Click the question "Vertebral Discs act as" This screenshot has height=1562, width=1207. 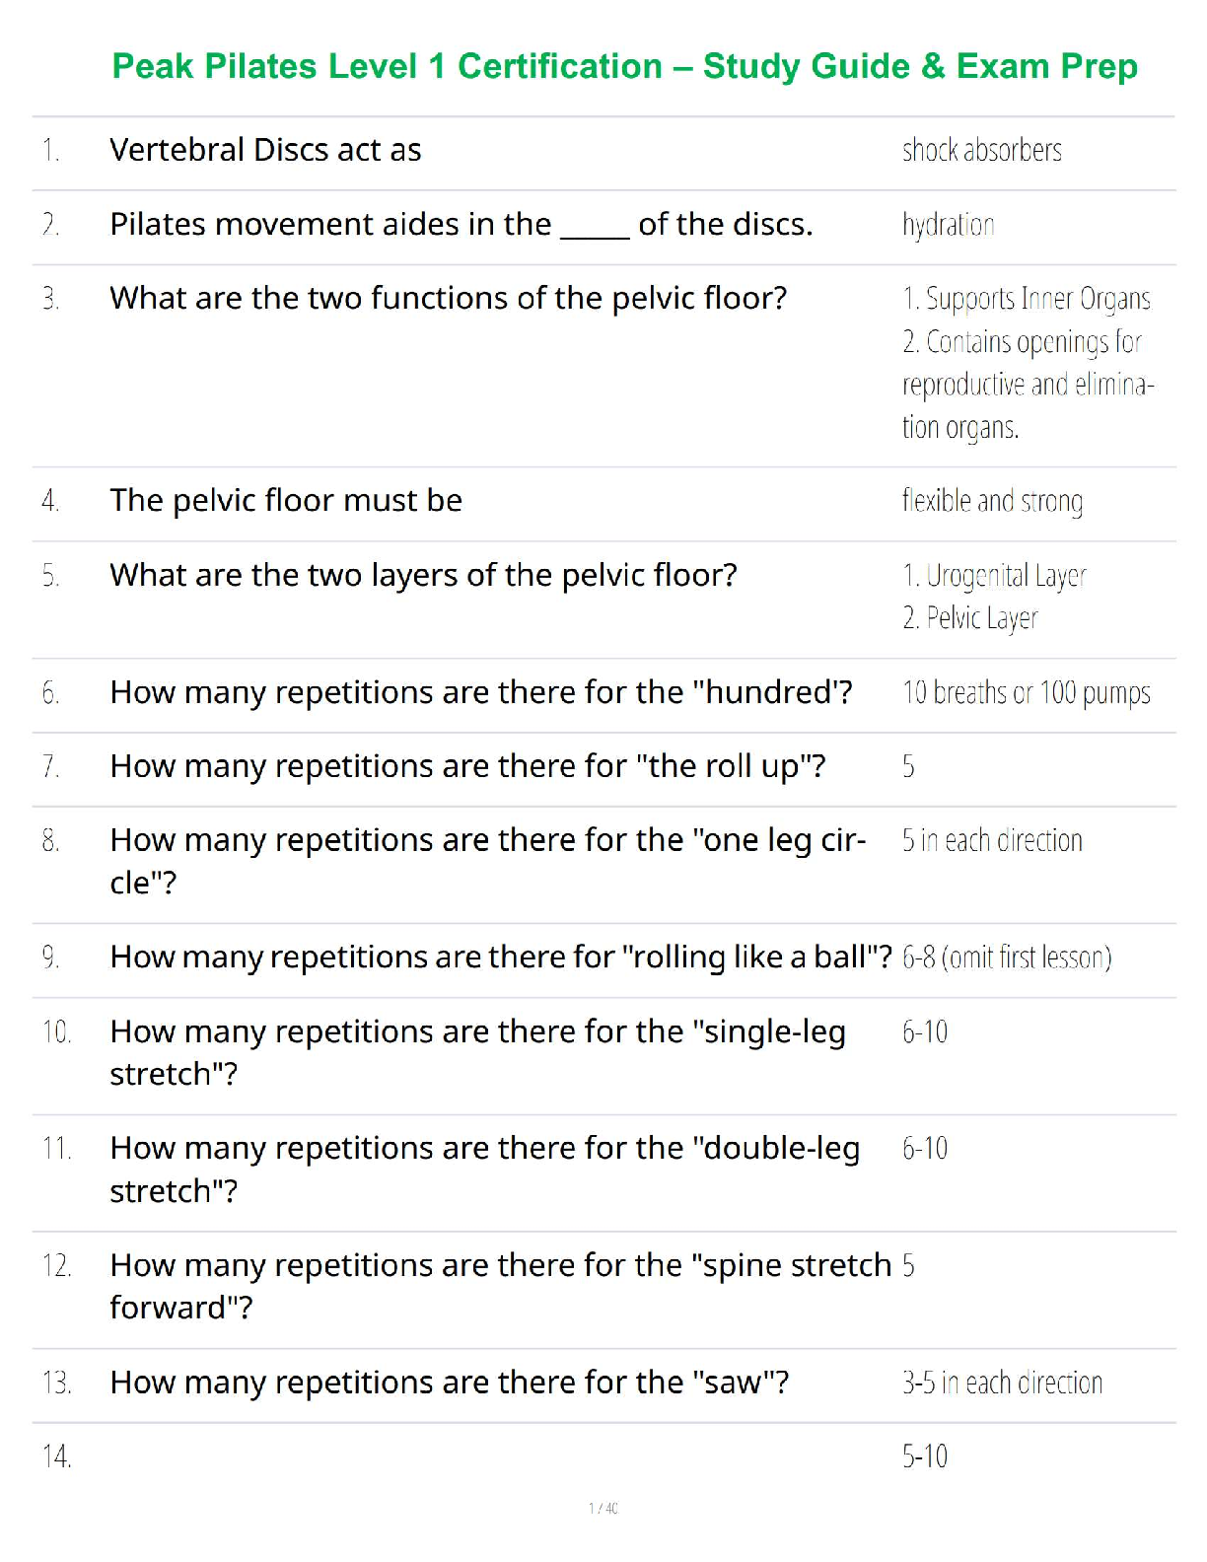click(265, 150)
